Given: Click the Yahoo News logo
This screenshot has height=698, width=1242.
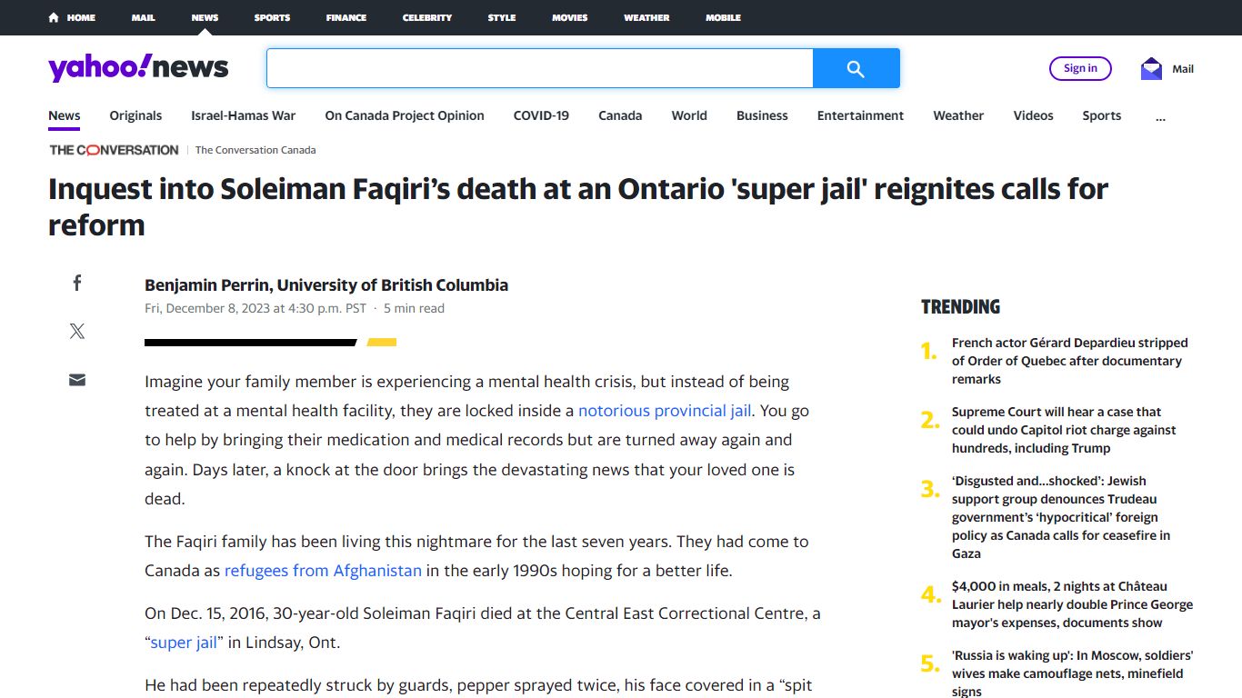Looking at the screenshot, I should tap(138, 68).
